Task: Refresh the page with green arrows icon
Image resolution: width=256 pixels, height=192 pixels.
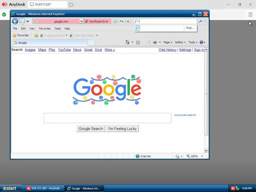Action: 121,21
